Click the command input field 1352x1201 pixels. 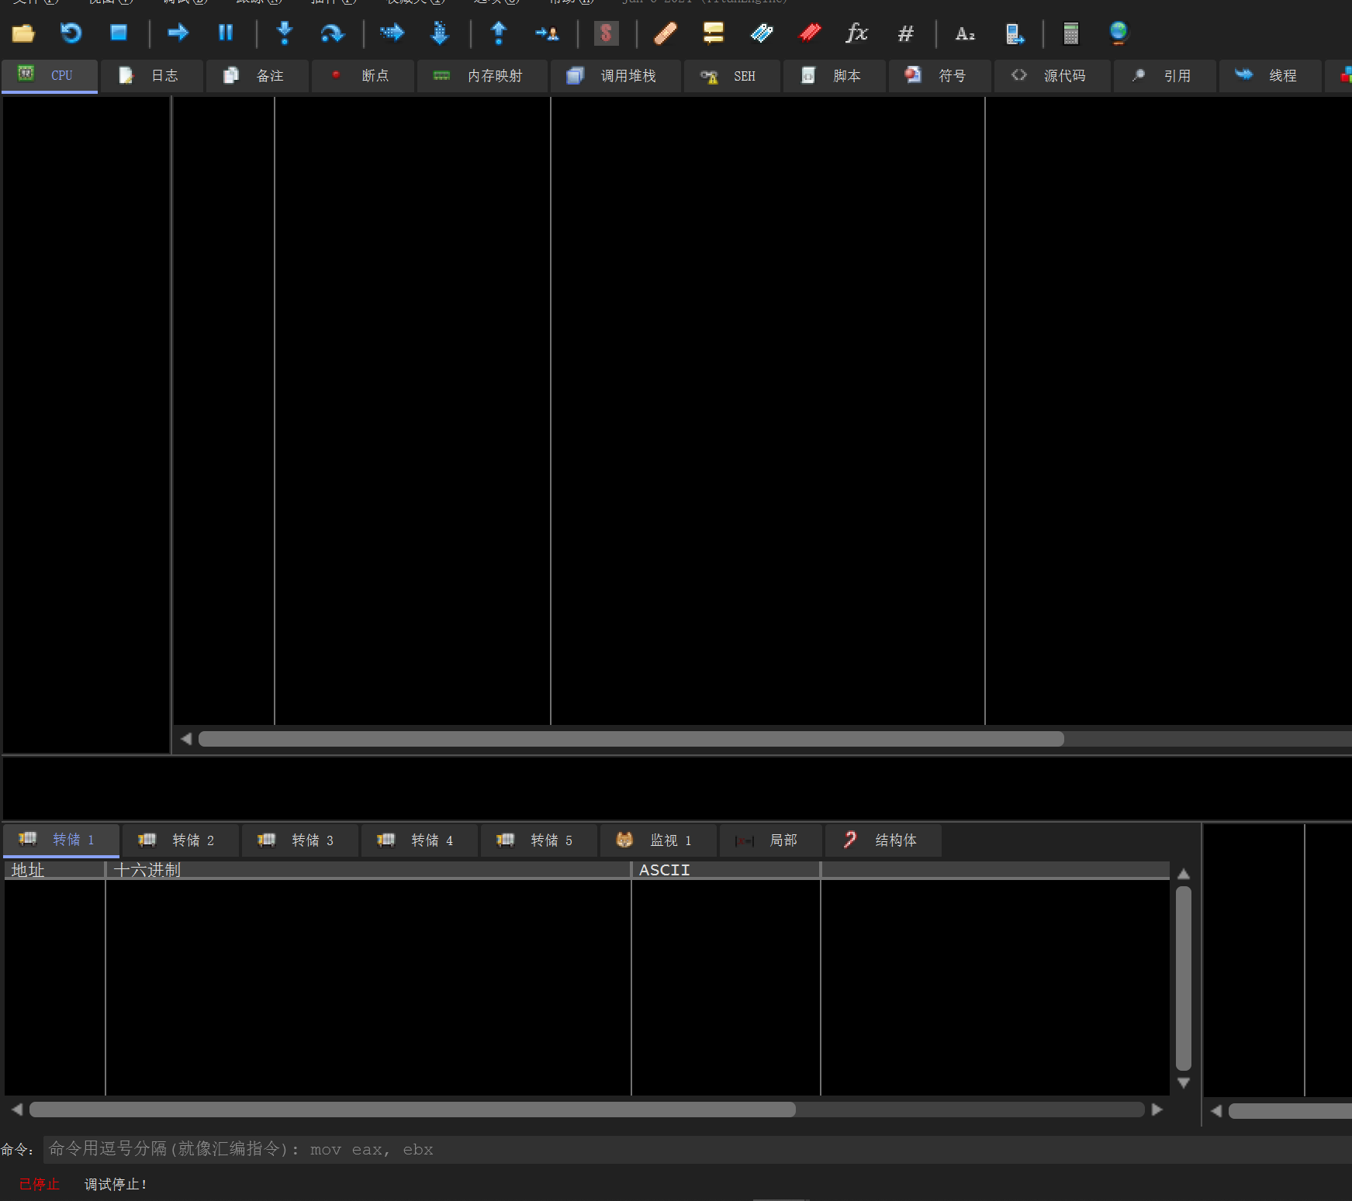pyautogui.click(x=697, y=1150)
